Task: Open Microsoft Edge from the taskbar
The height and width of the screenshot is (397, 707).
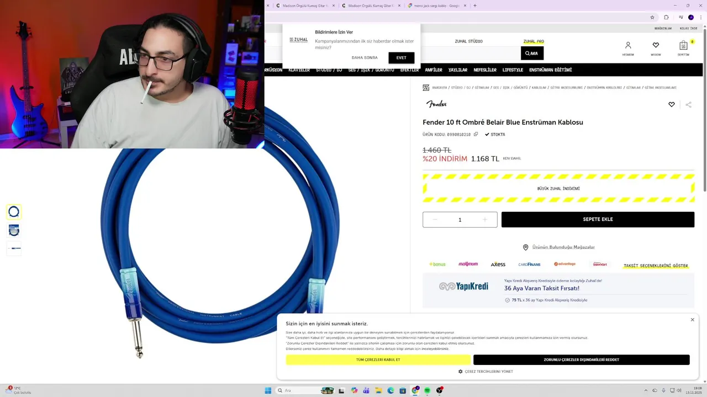Action: click(x=391, y=390)
